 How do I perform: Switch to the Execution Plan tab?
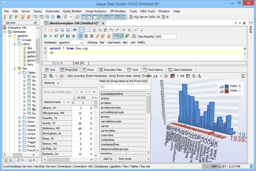click(111, 70)
